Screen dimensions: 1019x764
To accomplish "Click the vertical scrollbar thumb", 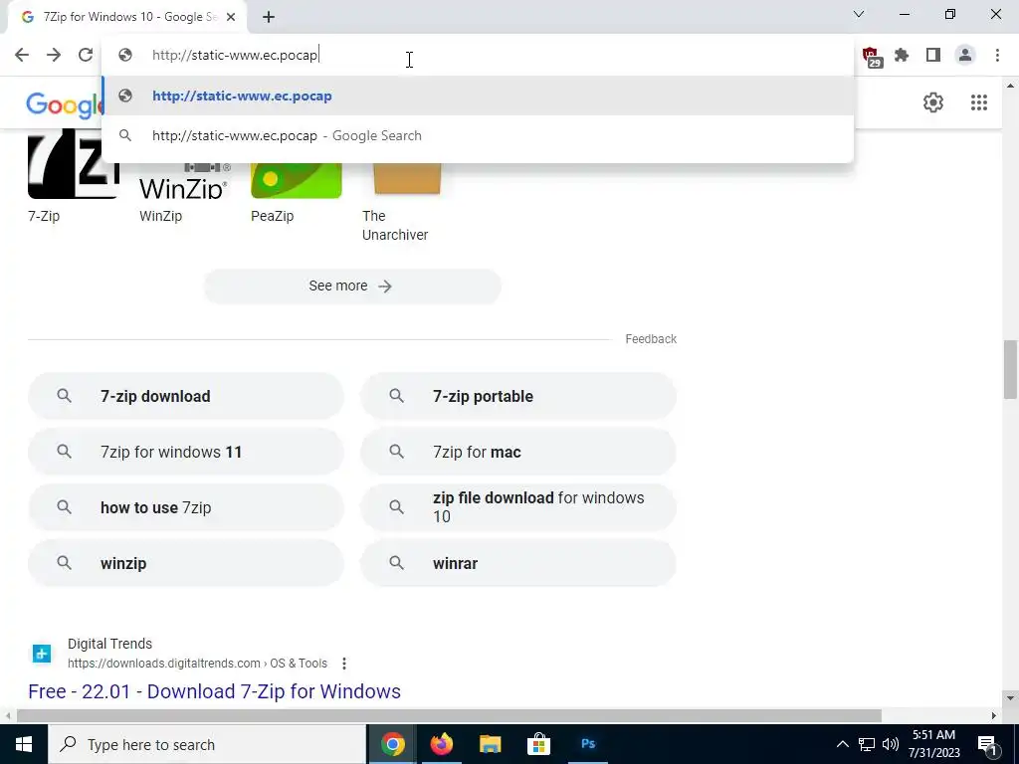I will pyautogui.click(x=1010, y=370).
